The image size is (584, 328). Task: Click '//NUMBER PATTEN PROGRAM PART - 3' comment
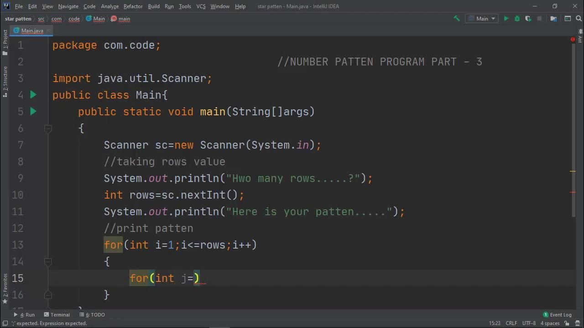coord(380,62)
